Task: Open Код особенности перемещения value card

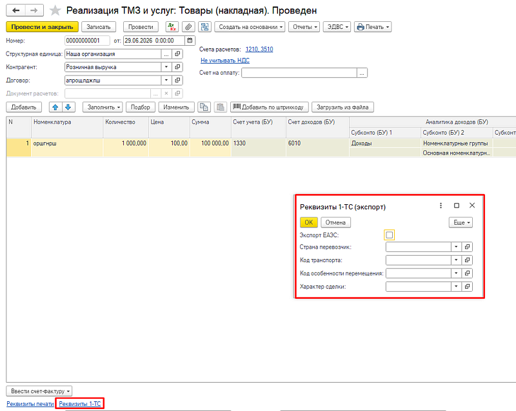Action: (467, 273)
